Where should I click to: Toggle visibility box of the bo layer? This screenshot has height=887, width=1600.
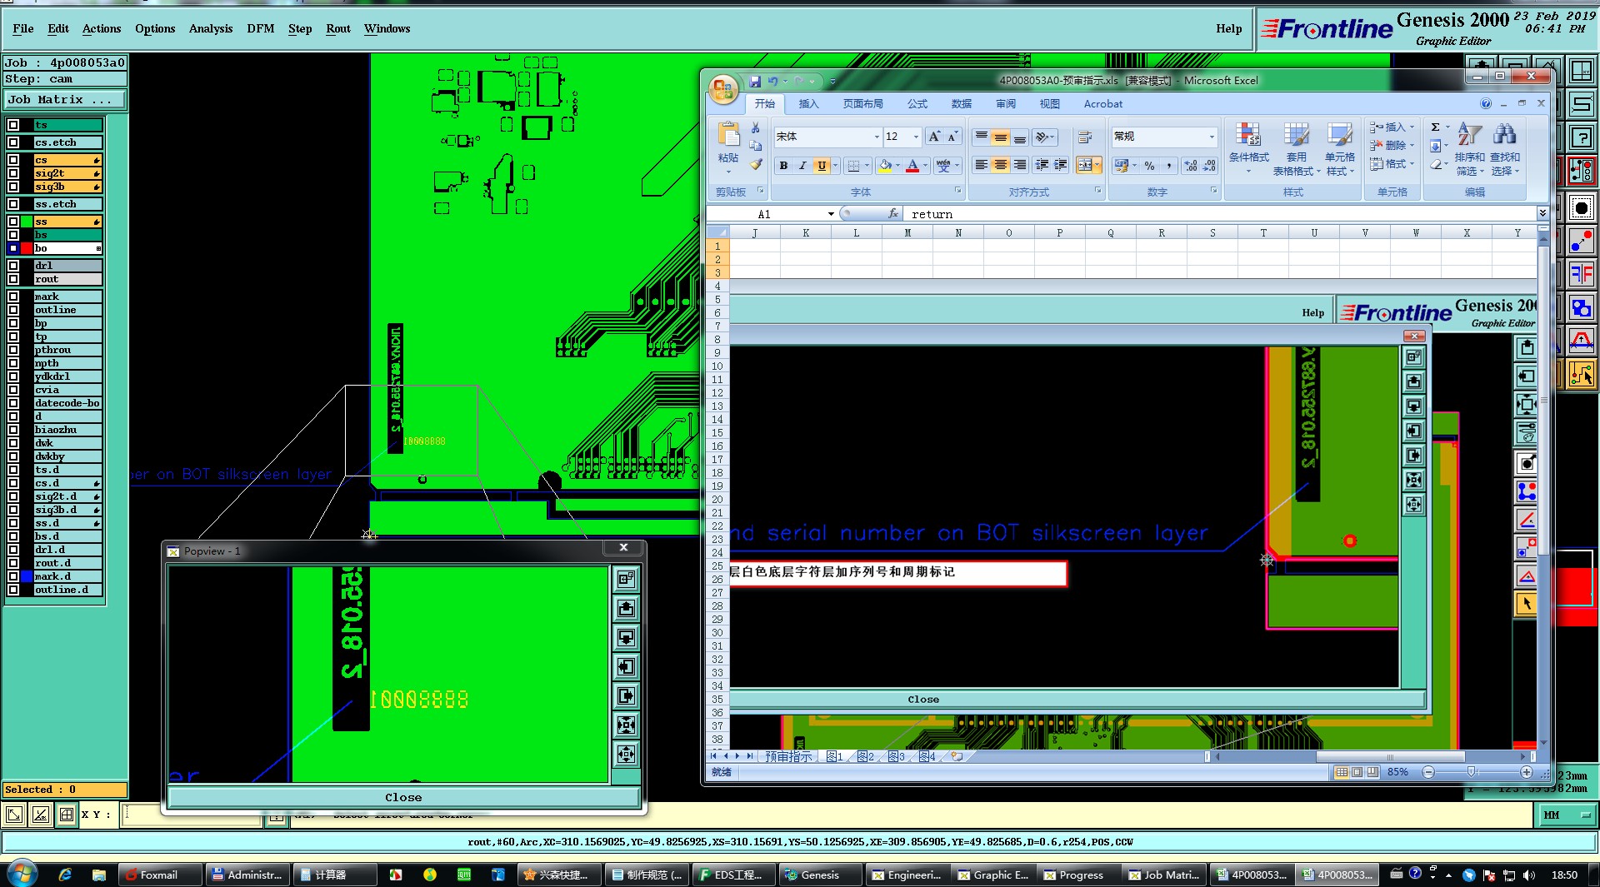[13, 248]
